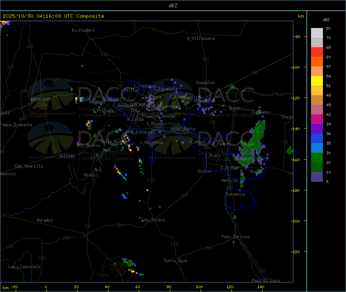The image size is (346, 292).
Task: Click the dBZ title at top
Action: pos(173,6)
